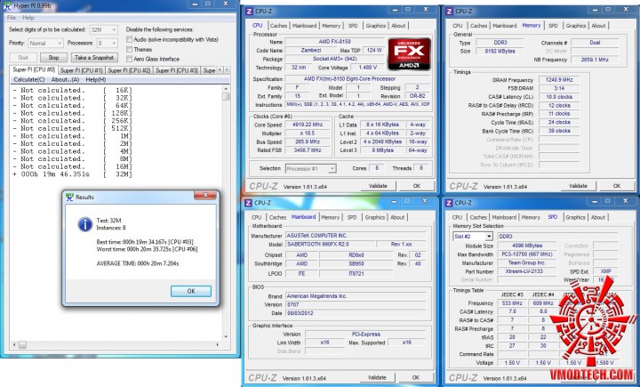
Task: Switch to Memory tab in Mainboard window
Action: [x=330, y=217]
